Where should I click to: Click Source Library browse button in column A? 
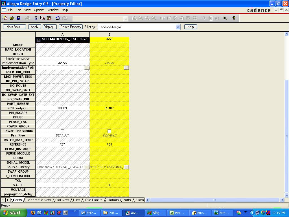point(87,167)
